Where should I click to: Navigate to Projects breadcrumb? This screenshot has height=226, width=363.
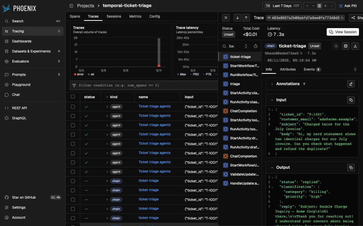(86, 6)
